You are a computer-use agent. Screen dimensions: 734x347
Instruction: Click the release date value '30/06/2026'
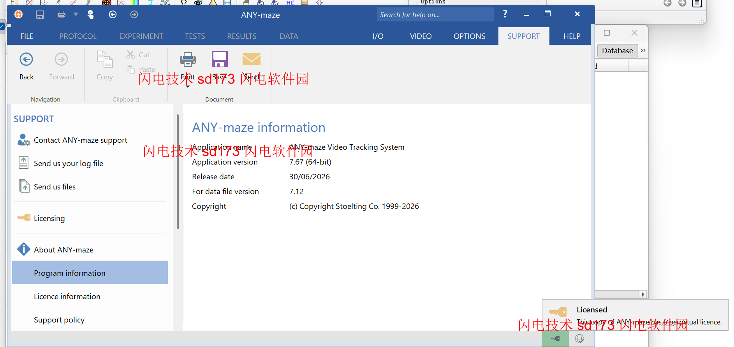310,177
